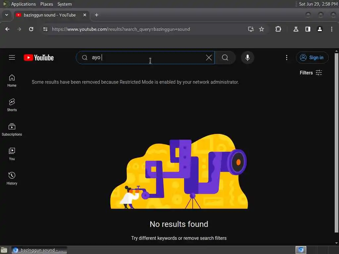Open search Filters panel
This screenshot has height=254, width=339.
[x=311, y=72]
